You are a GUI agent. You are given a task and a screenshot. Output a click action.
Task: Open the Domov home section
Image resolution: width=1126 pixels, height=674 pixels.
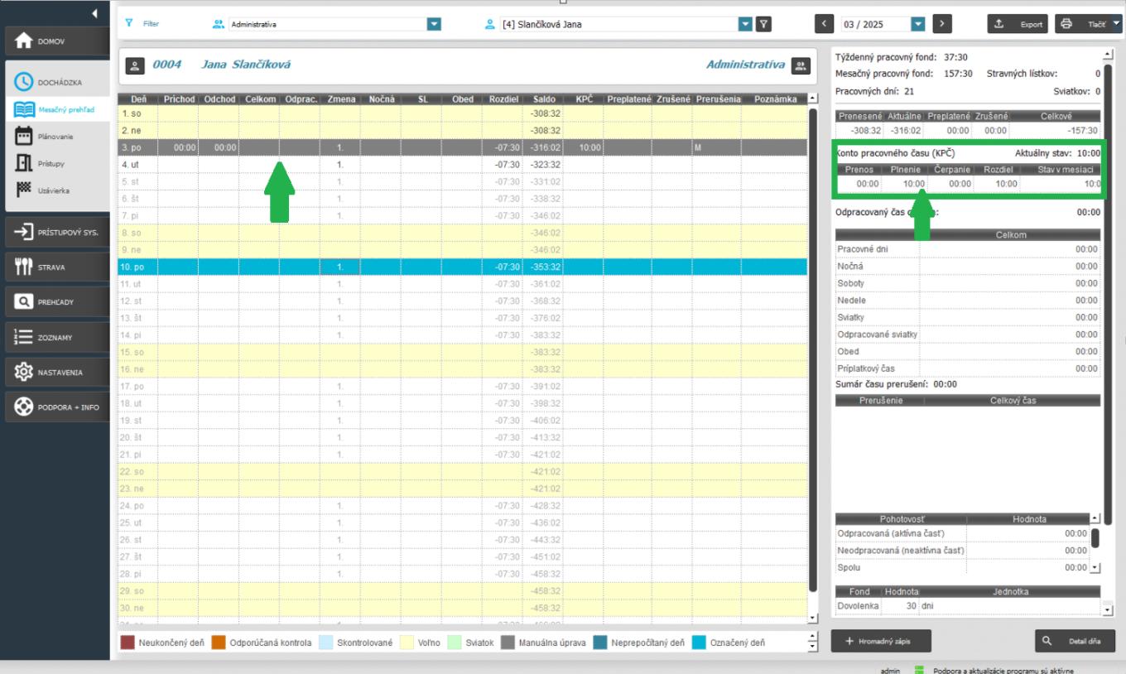[55, 41]
